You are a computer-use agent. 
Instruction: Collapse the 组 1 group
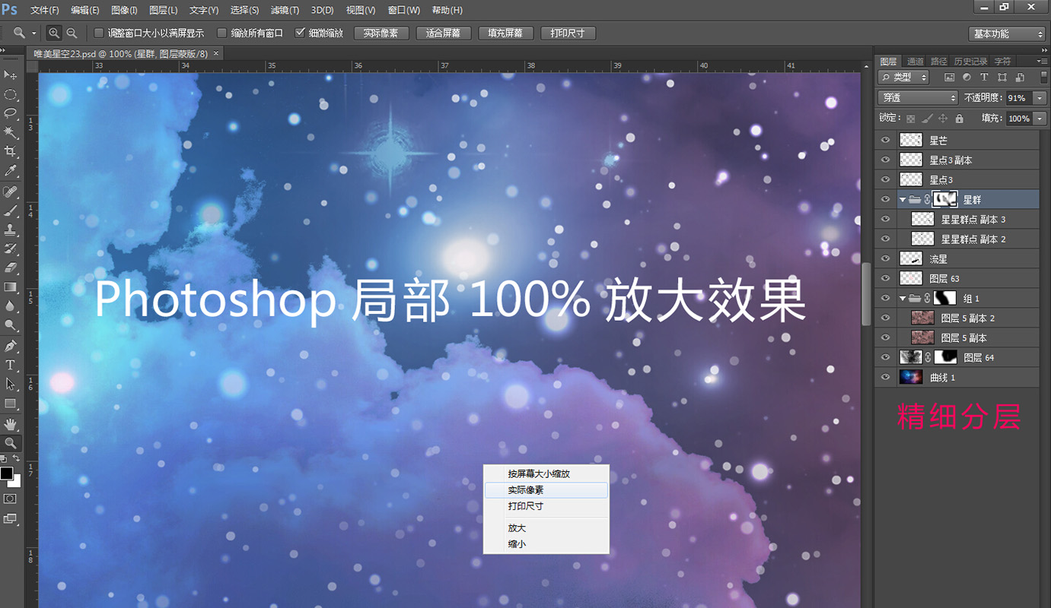(903, 299)
